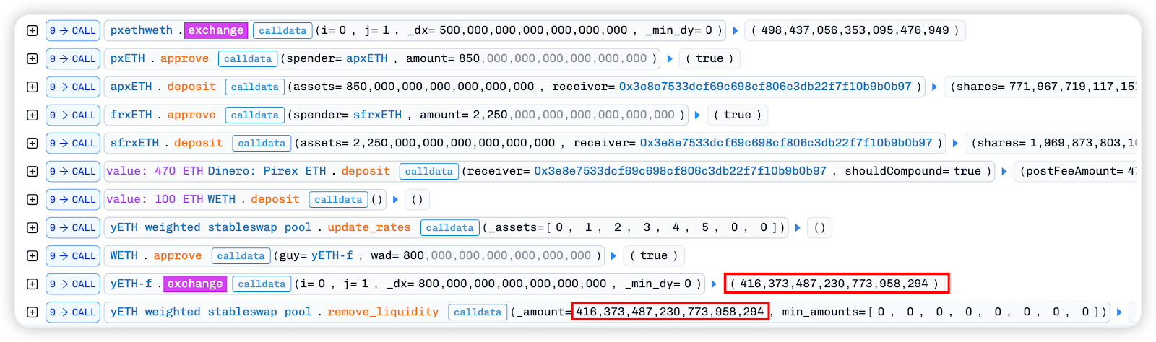The image size is (1156, 342).
Task: Click the output arrow after WETH deposit
Action: [395, 200]
